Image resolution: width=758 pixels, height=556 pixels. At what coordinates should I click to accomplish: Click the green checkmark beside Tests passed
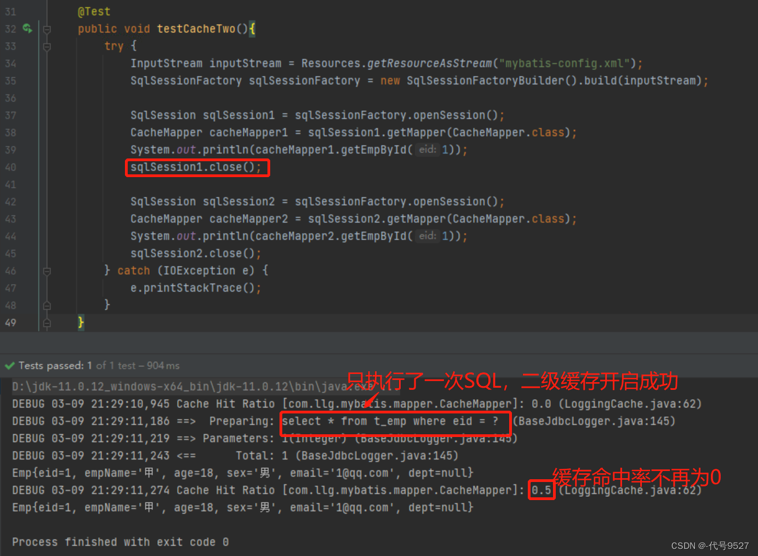(x=9, y=366)
